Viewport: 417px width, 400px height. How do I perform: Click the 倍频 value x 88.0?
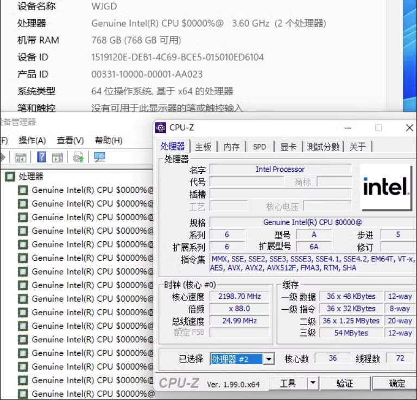tap(239, 309)
